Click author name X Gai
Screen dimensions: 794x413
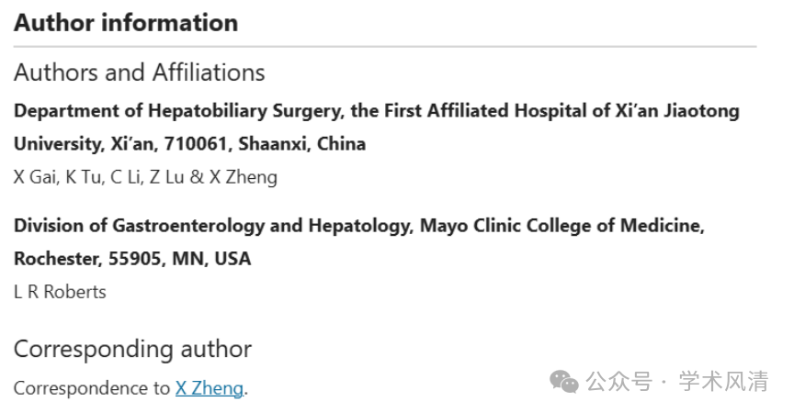pyautogui.click(x=35, y=177)
